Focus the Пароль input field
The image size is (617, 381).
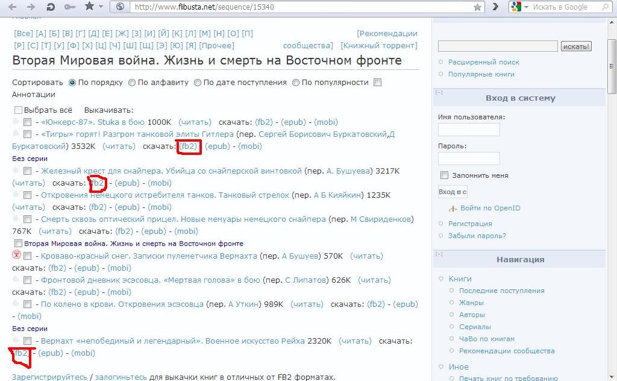click(x=469, y=159)
